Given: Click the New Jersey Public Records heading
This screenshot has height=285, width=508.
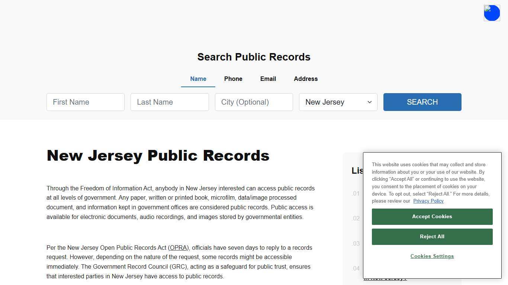Looking at the screenshot, I should 158,155.
